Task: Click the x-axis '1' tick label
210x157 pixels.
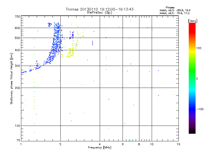Action: pos(21,144)
